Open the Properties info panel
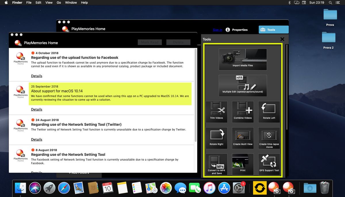This screenshot has height=197, width=345. coord(236,30)
